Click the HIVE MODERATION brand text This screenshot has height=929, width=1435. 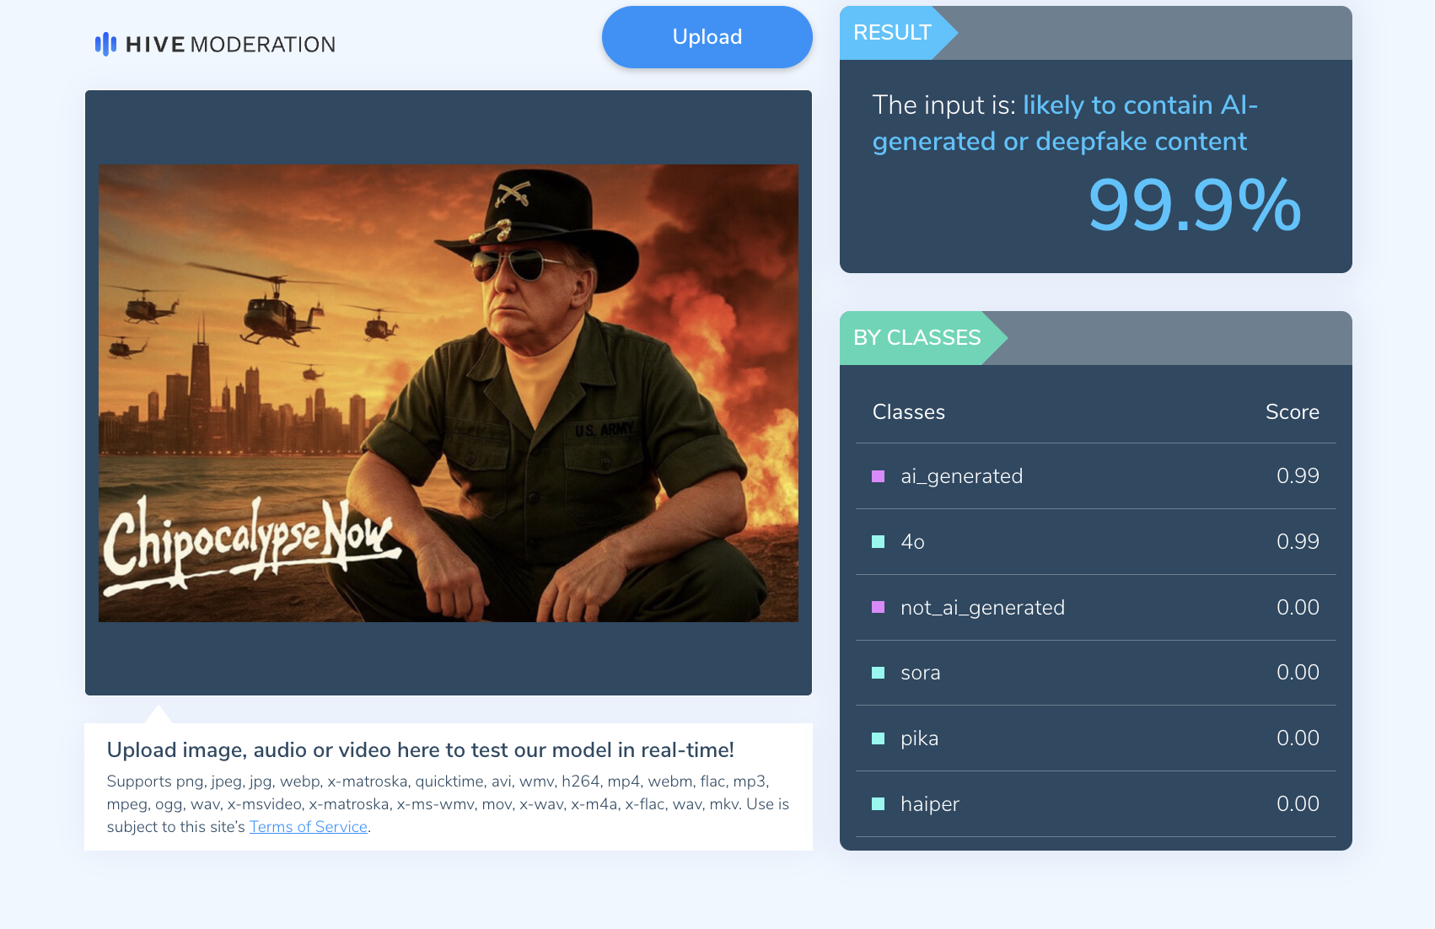230,45
